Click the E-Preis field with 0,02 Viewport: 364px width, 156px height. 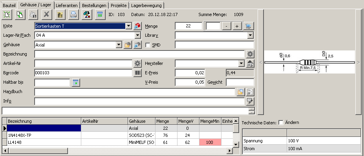point(190,73)
